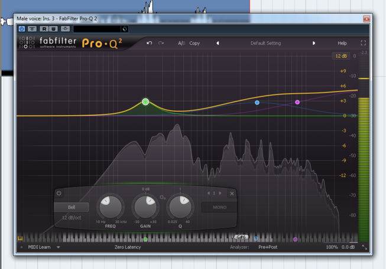Open the Default Setting preset menu

[x=265, y=43]
